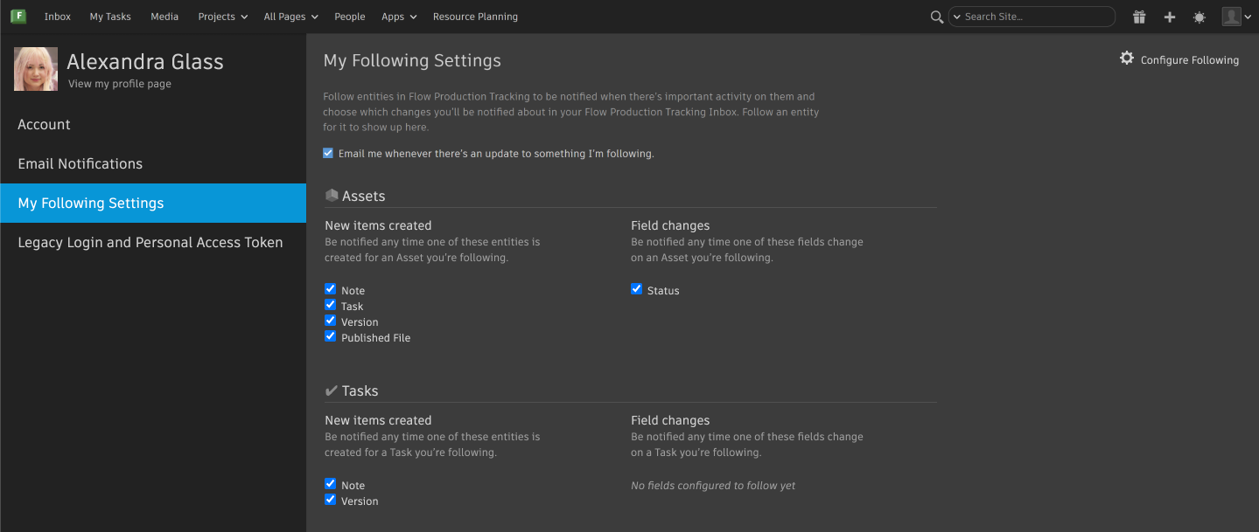Select the Account settings tab
Viewport: 1259px width, 532px height.
[x=153, y=125]
